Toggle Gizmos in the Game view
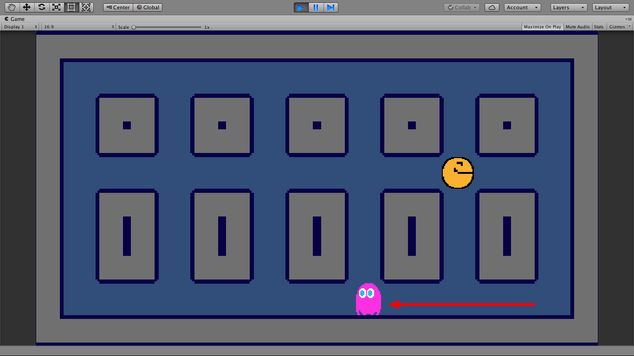The height and width of the screenshot is (356, 634). [617, 27]
